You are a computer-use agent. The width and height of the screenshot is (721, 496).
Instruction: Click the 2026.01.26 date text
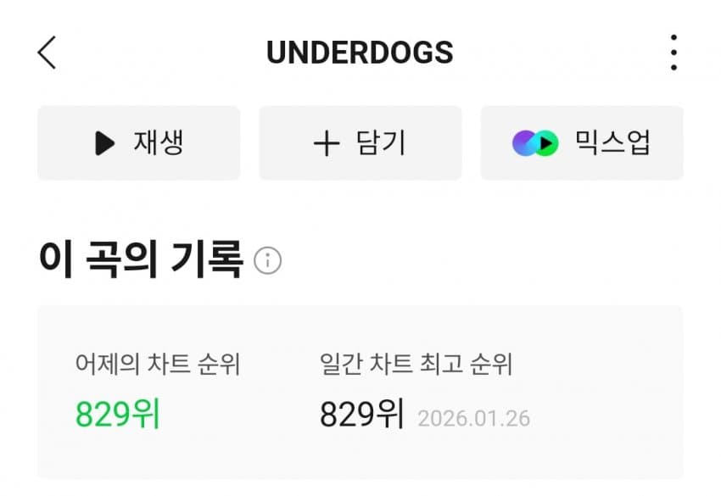[x=474, y=419]
